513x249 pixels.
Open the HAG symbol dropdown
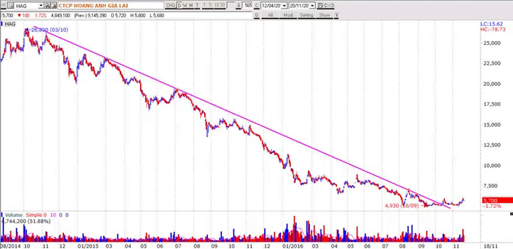tap(41, 6)
